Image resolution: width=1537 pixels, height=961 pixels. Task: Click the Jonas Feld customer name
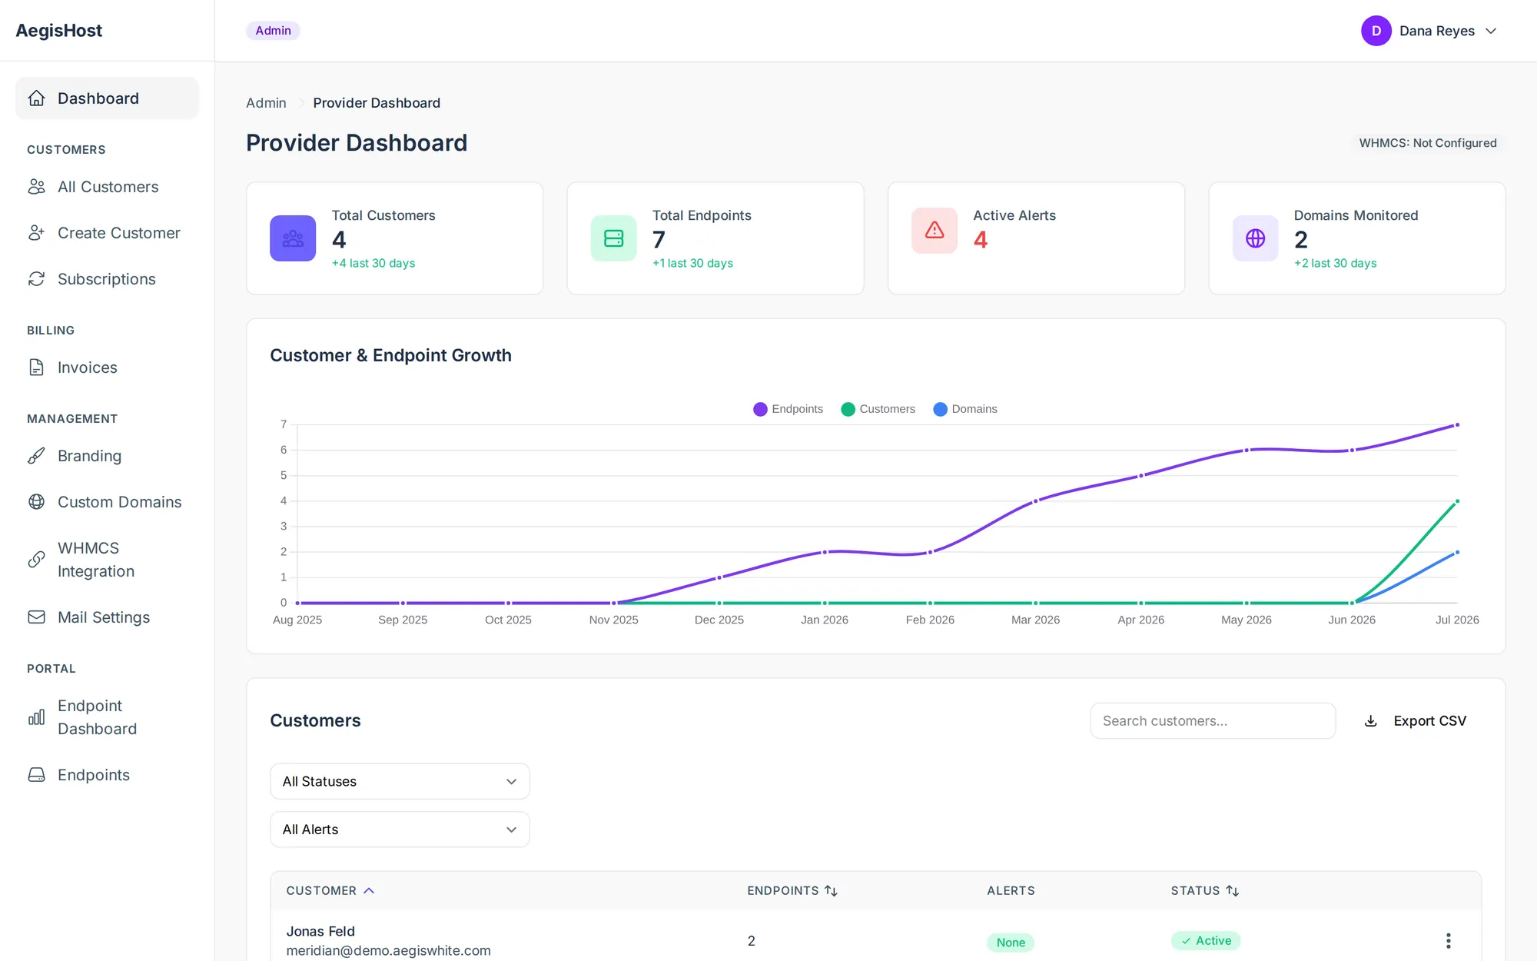[320, 931]
